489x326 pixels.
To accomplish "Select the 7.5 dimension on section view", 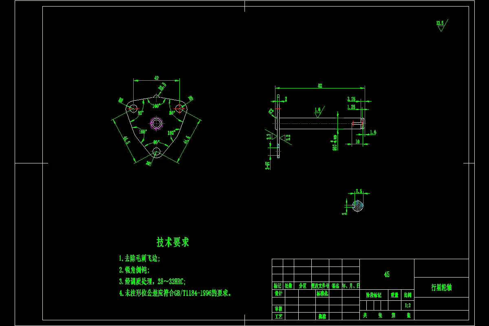I will point(359,191).
